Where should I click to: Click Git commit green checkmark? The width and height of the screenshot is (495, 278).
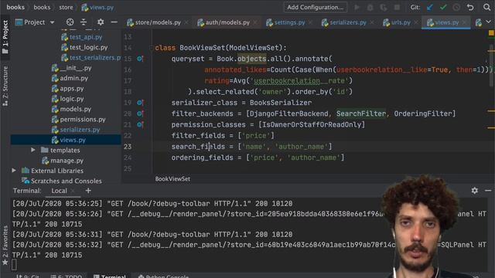click(x=443, y=7)
